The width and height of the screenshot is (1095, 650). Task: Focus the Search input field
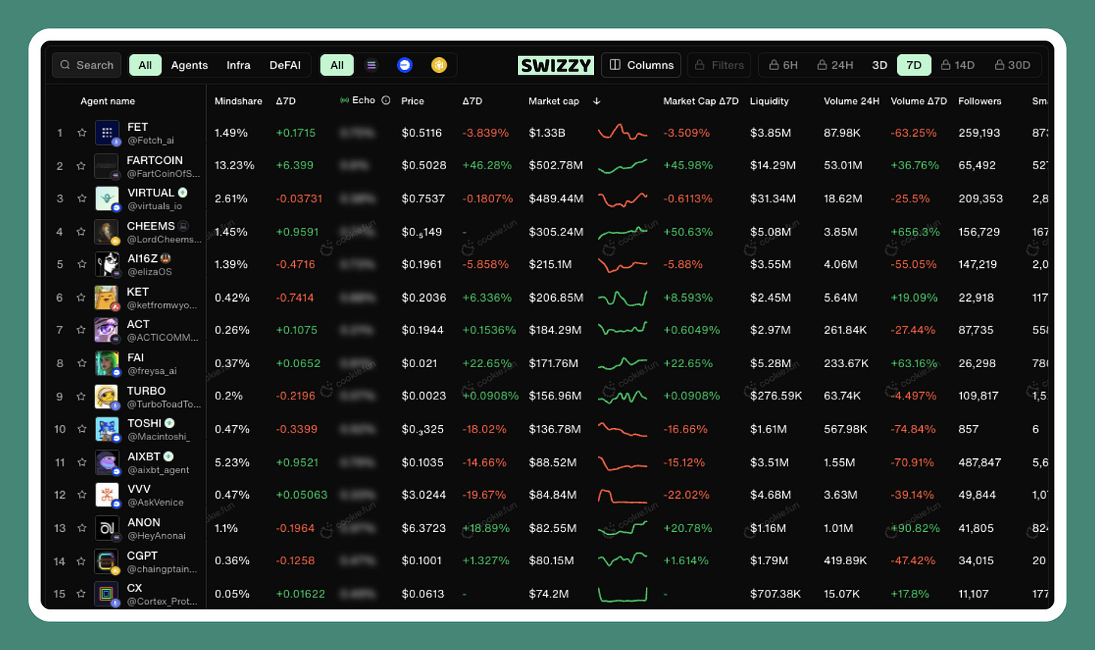pyautogui.click(x=86, y=65)
